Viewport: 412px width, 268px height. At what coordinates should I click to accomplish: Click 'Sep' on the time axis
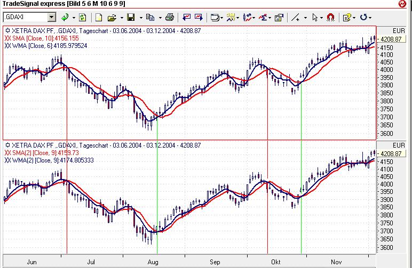[215, 262]
